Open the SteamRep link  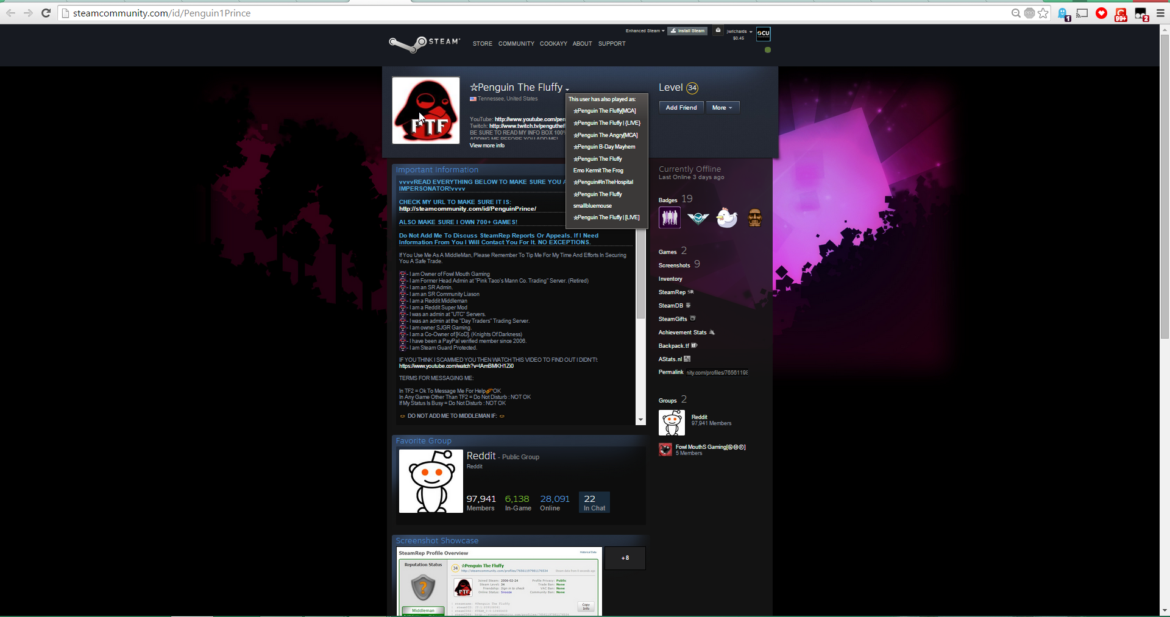tap(676, 292)
